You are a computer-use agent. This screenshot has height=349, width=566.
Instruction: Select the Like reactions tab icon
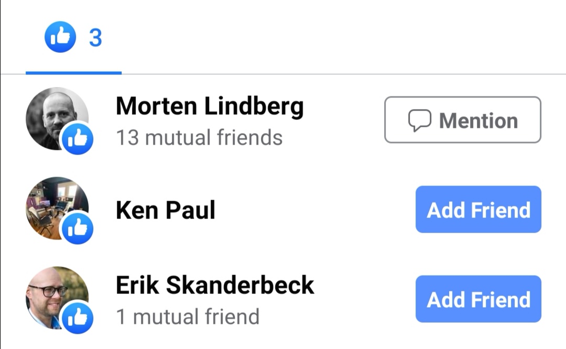pyautogui.click(x=60, y=37)
